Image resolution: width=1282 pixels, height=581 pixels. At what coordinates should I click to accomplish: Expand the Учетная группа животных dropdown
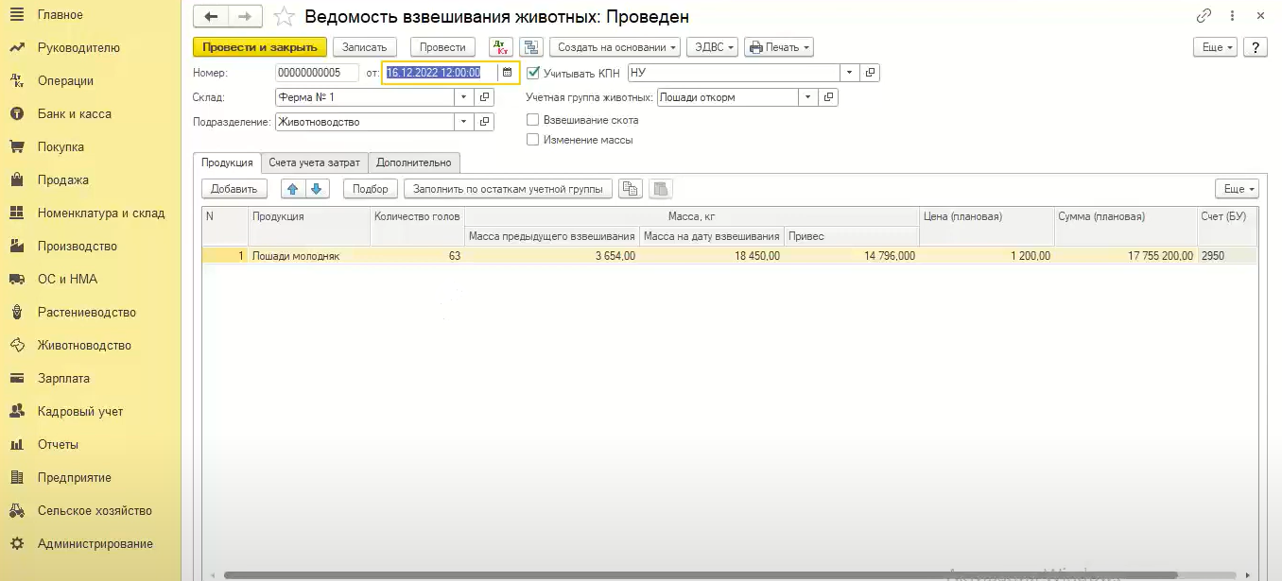[x=807, y=97]
